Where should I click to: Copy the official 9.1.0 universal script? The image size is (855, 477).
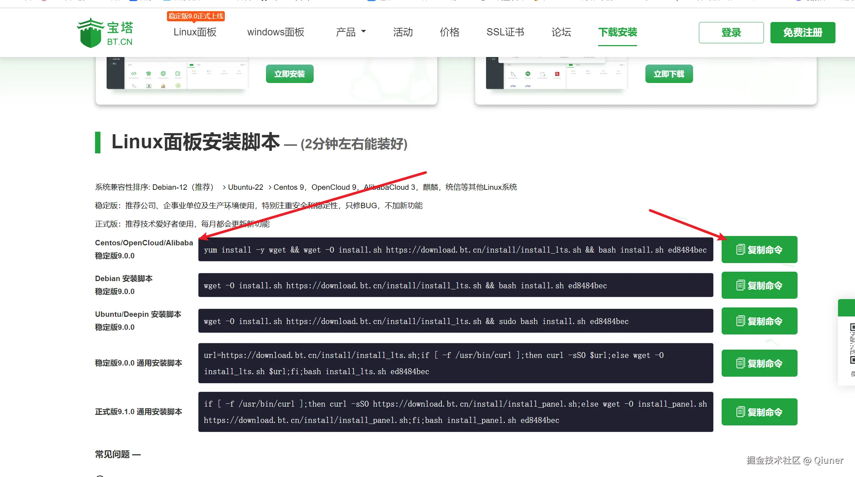point(759,412)
